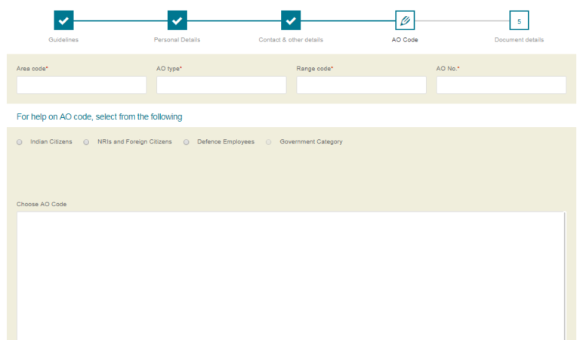Click the 'For help on AO code' heading
The image size is (580, 340).
click(x=99, y=117)
